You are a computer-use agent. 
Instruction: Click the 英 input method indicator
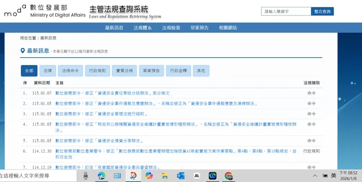(333, 176)
